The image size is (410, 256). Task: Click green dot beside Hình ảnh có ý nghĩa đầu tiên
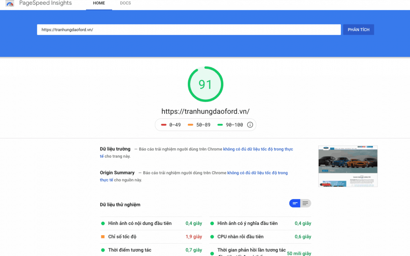212,223
